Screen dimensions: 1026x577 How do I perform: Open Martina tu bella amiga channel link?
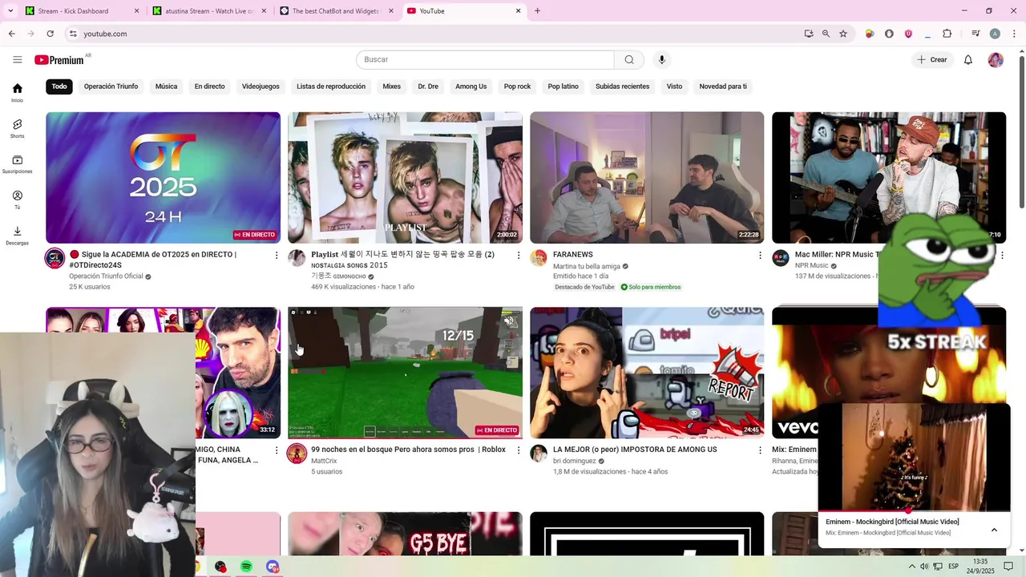(x=587, y=266)
